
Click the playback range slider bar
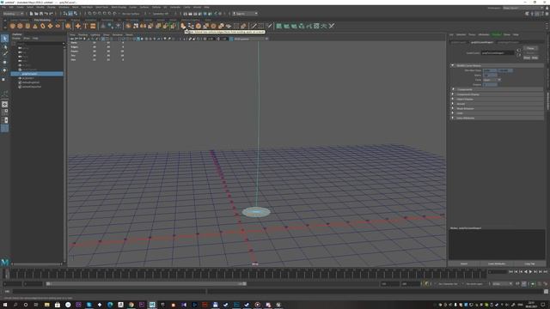[x=146, y=284]
